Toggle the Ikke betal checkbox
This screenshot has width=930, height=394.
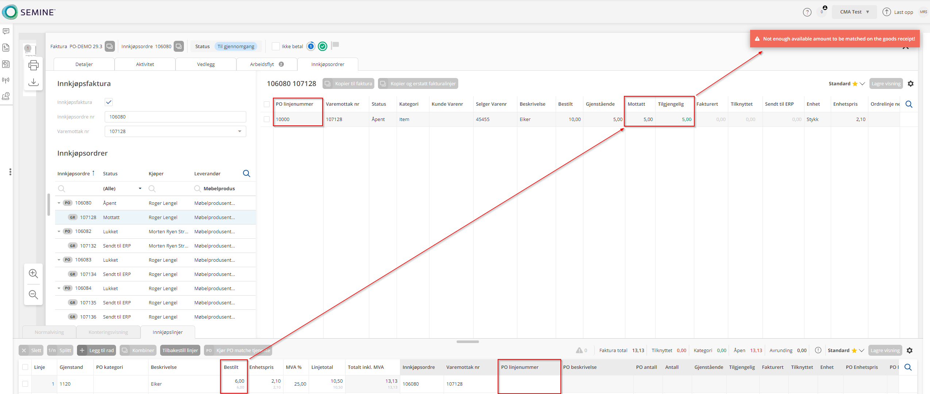point(276,46)
